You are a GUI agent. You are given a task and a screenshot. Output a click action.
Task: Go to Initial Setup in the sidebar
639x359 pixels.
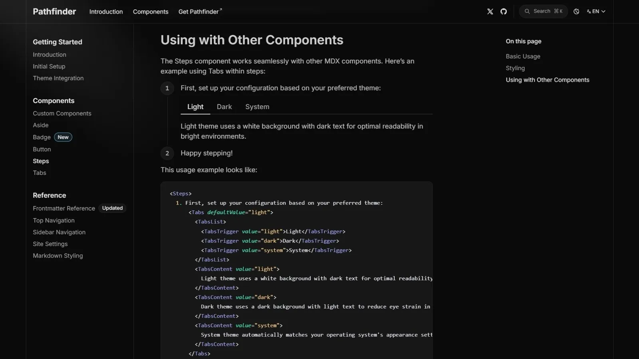[49, 67]
